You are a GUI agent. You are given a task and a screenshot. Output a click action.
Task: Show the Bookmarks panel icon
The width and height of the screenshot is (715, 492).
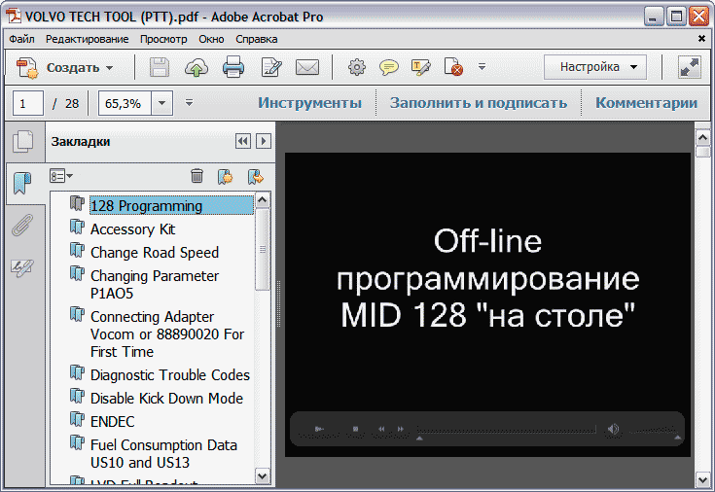22,183
